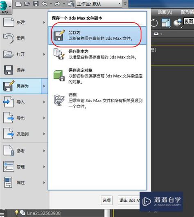Expand the 新建 submenu arrow
Image resolution: width=194 pixels, height=217 pixels.
pos(44,22)
